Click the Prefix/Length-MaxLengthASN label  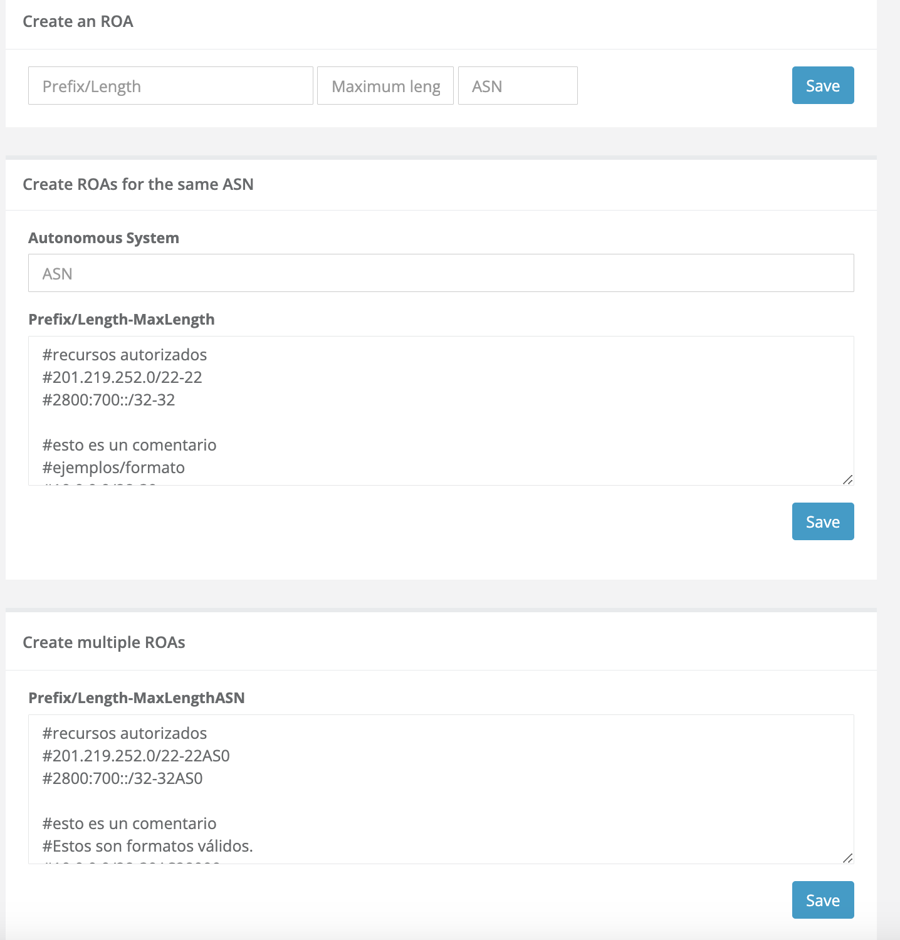[136, 698]
